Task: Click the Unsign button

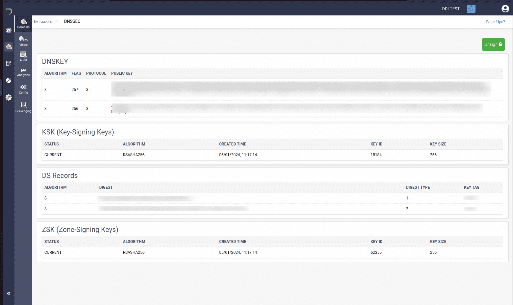Action: pyautogui.click(x=493, y=44)
